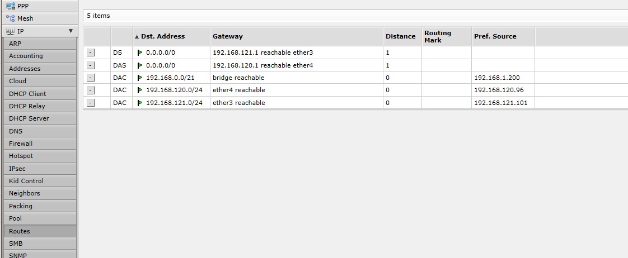Screen dimensions: 628x258
Task: Click the flag icon of the ether3 default route
Action: 140,52
